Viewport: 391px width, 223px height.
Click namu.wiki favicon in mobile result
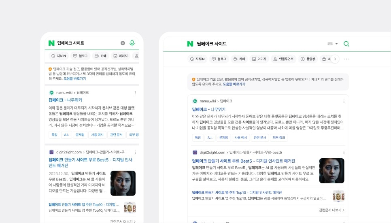[x=51, y=93]
